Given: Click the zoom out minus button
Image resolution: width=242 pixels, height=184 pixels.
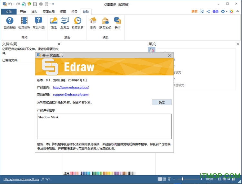Looking at the screenshot, I should pos(174,179).
